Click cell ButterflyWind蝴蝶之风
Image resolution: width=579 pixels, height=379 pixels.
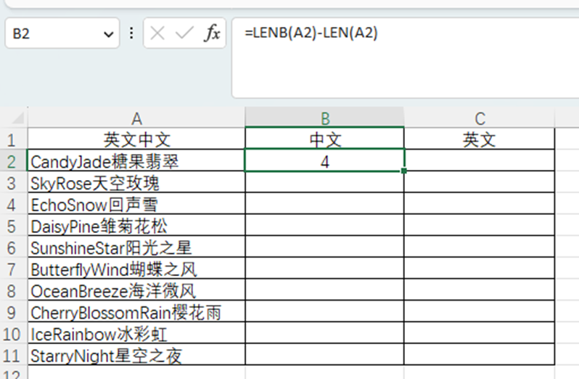click(136, 269)
